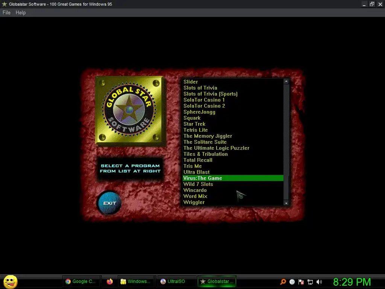Select SolaTor Casino 2 in the list
The height and width of the screenshot is (289, 385).
tap(233, 106)
